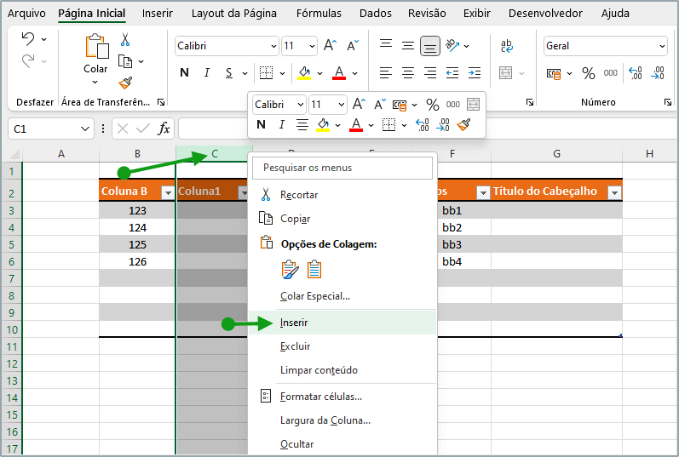
Task: Click the ribbon Format Painter brush
Action: (125, 83)
